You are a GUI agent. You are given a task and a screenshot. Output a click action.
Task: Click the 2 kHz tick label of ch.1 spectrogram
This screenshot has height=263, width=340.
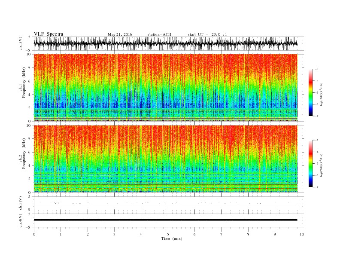[30, 108]
